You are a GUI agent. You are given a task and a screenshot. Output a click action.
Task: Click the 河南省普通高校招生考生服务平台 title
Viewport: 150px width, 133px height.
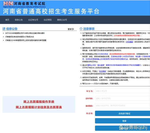(x=51, y=11)
